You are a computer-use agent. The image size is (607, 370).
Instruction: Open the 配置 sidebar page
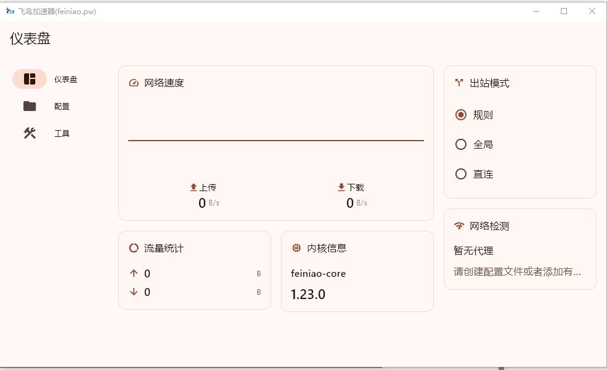[62, 106]
